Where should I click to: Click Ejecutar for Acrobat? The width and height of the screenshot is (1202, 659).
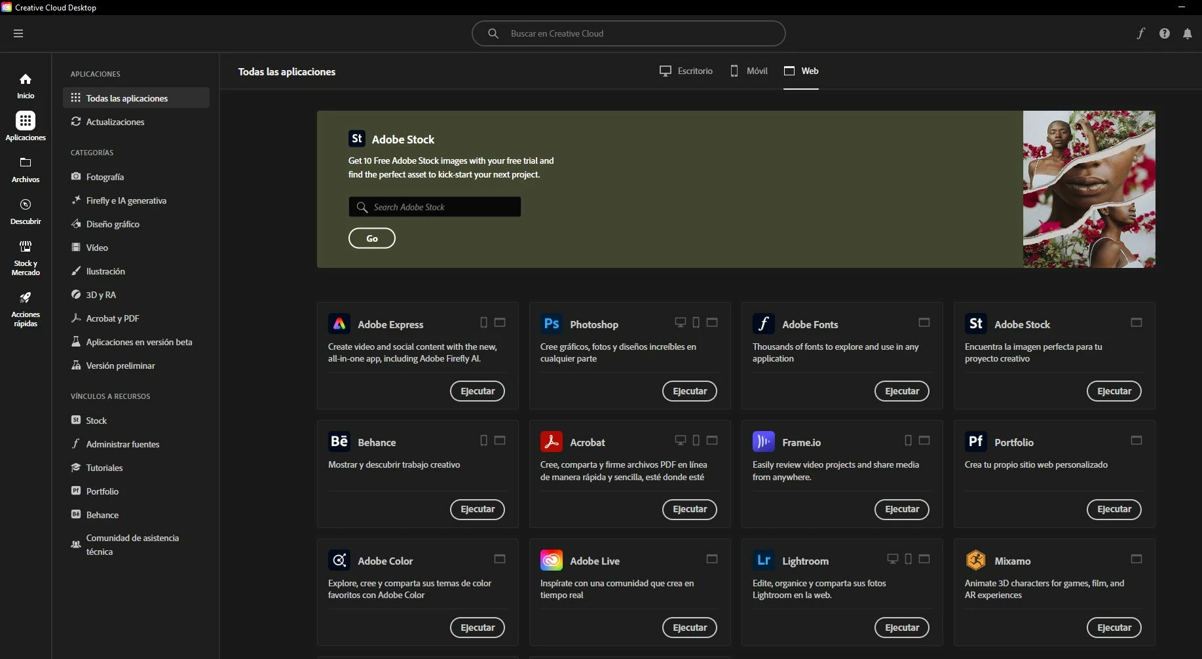(690, 509)
